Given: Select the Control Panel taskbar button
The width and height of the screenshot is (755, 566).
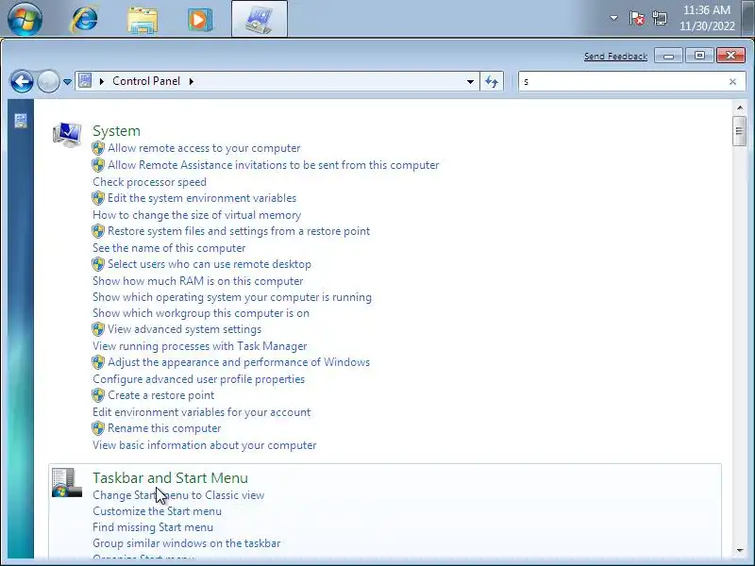Looking at the screenshot, I should (x=260, y=19).
